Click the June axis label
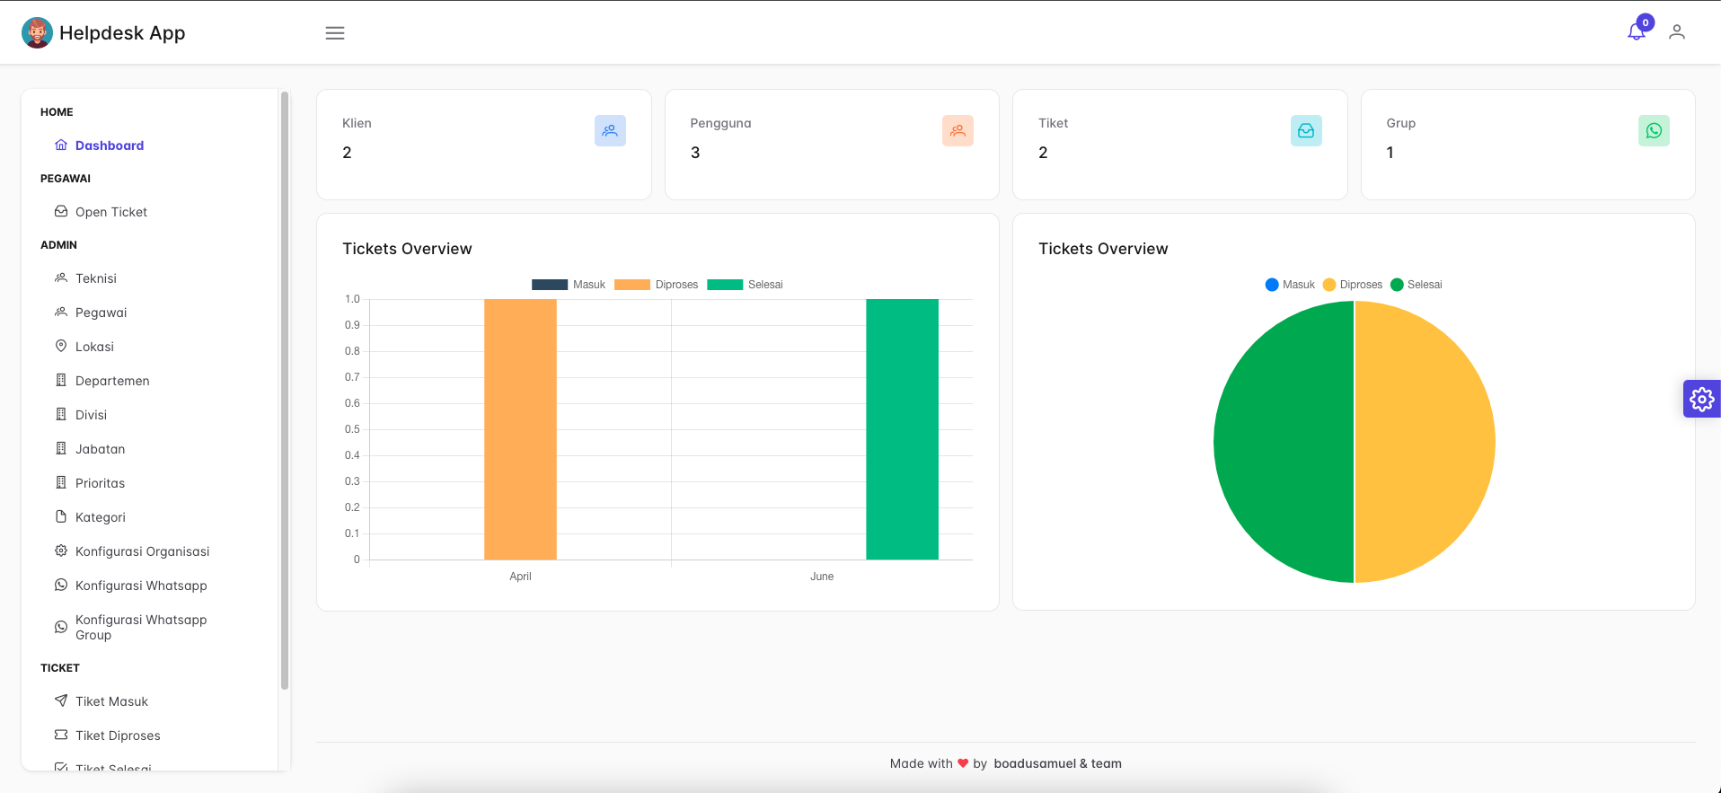Screen dimensions: 1721x793 [x=822, y=577]
